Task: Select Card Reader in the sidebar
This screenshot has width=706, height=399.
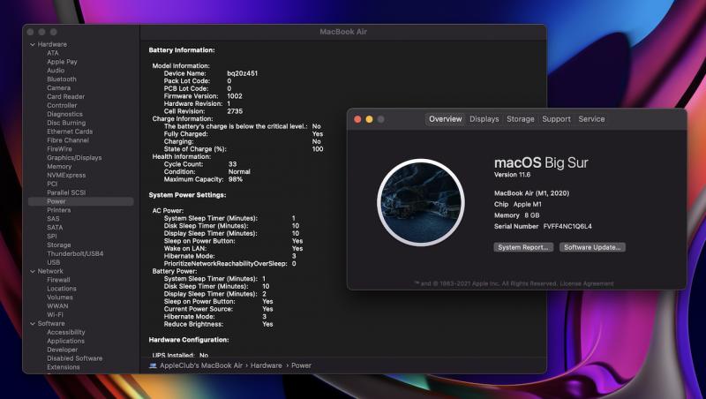Action: [65, 97]
